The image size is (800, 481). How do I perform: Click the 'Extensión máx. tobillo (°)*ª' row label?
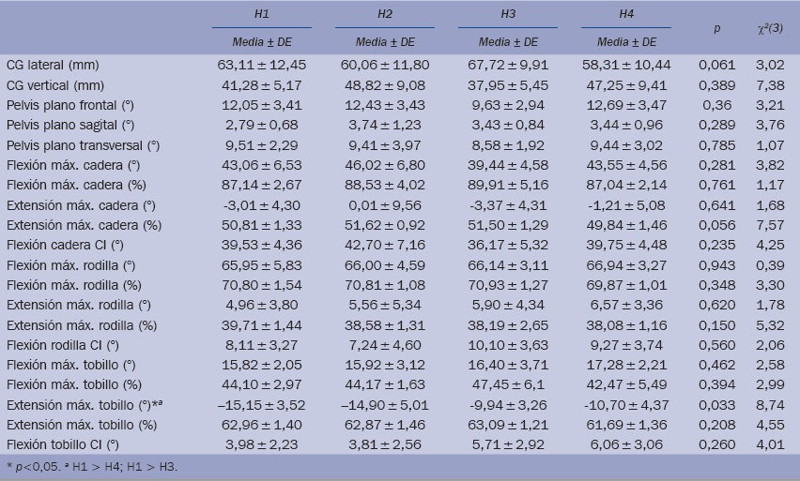click(83, 405)
